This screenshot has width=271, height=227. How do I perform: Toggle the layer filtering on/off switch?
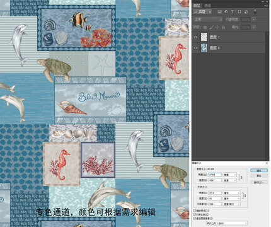pyautogui.click(x=255, y=12)
